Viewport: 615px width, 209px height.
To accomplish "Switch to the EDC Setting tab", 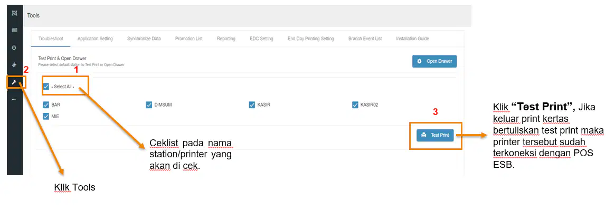I will pyautogui.click(x=262, y=39).
